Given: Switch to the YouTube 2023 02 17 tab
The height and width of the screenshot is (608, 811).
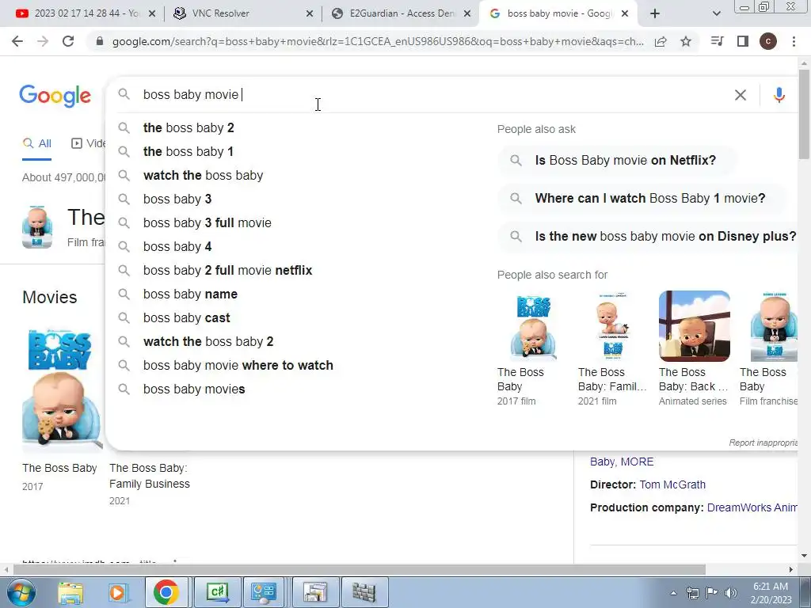Looking at the screenshot, I should (82, 13).
